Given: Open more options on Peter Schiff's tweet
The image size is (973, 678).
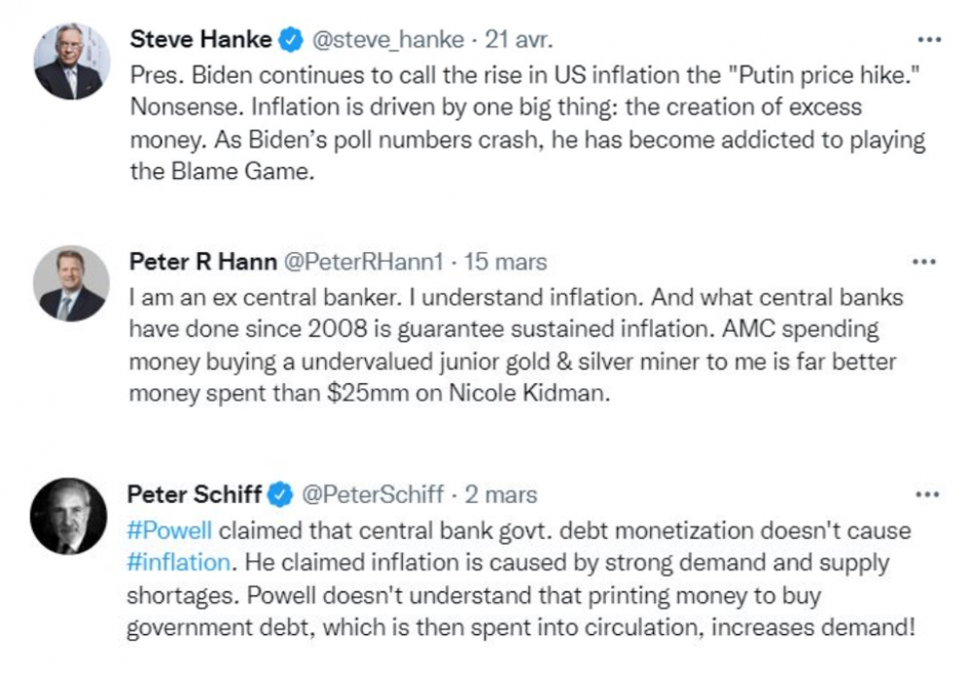Looking at the screenshot, I should tap(926, 495).
